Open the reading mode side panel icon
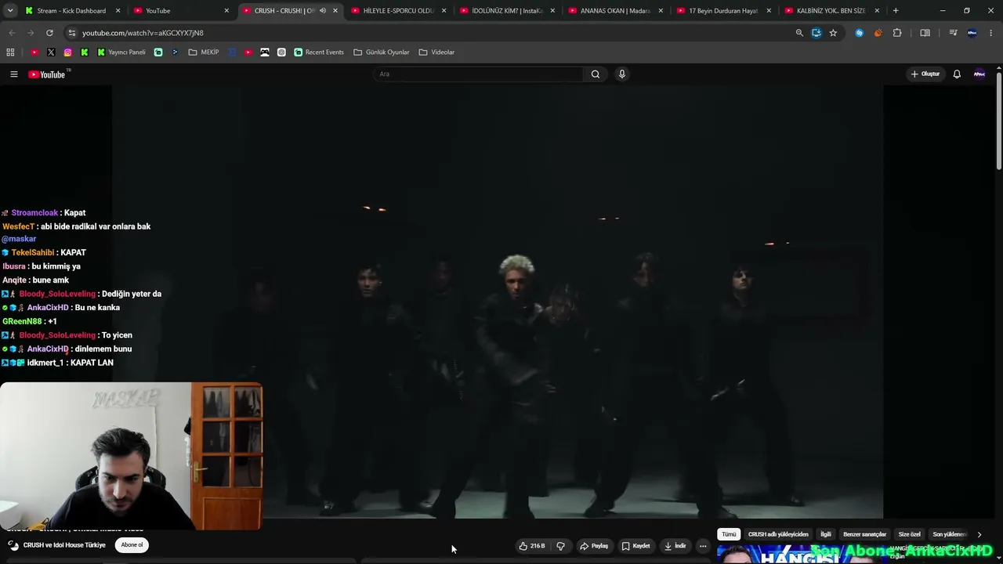Viewport: 1003px width, 564px height. [925, 33]
